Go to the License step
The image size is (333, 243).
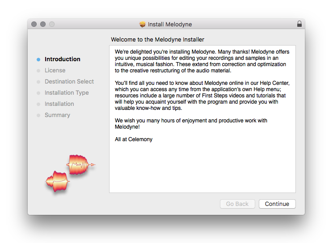point(55,70)
